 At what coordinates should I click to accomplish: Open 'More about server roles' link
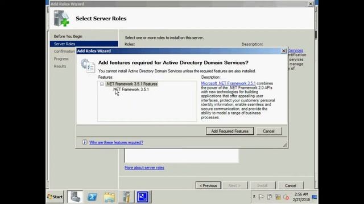tap(144, 168)
